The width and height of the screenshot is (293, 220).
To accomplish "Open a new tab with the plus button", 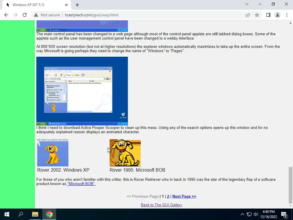I will click(77, 5).
